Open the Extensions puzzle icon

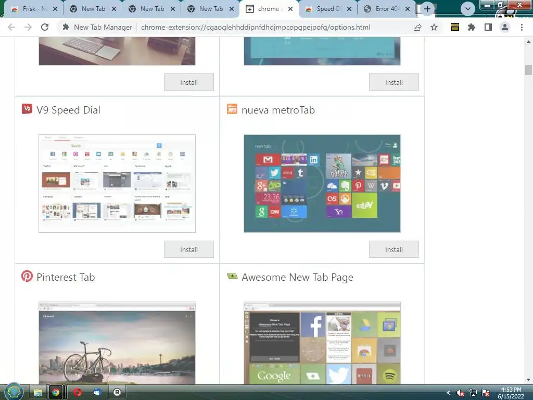(471, 27)
